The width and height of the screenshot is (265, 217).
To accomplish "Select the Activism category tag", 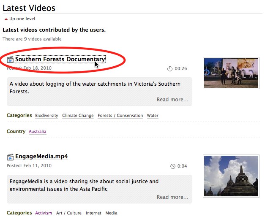I will point(44,213).
